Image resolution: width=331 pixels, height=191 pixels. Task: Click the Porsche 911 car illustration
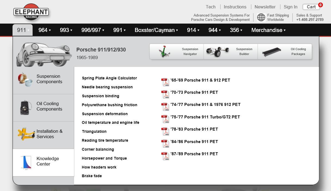click(x=44, y=54)
